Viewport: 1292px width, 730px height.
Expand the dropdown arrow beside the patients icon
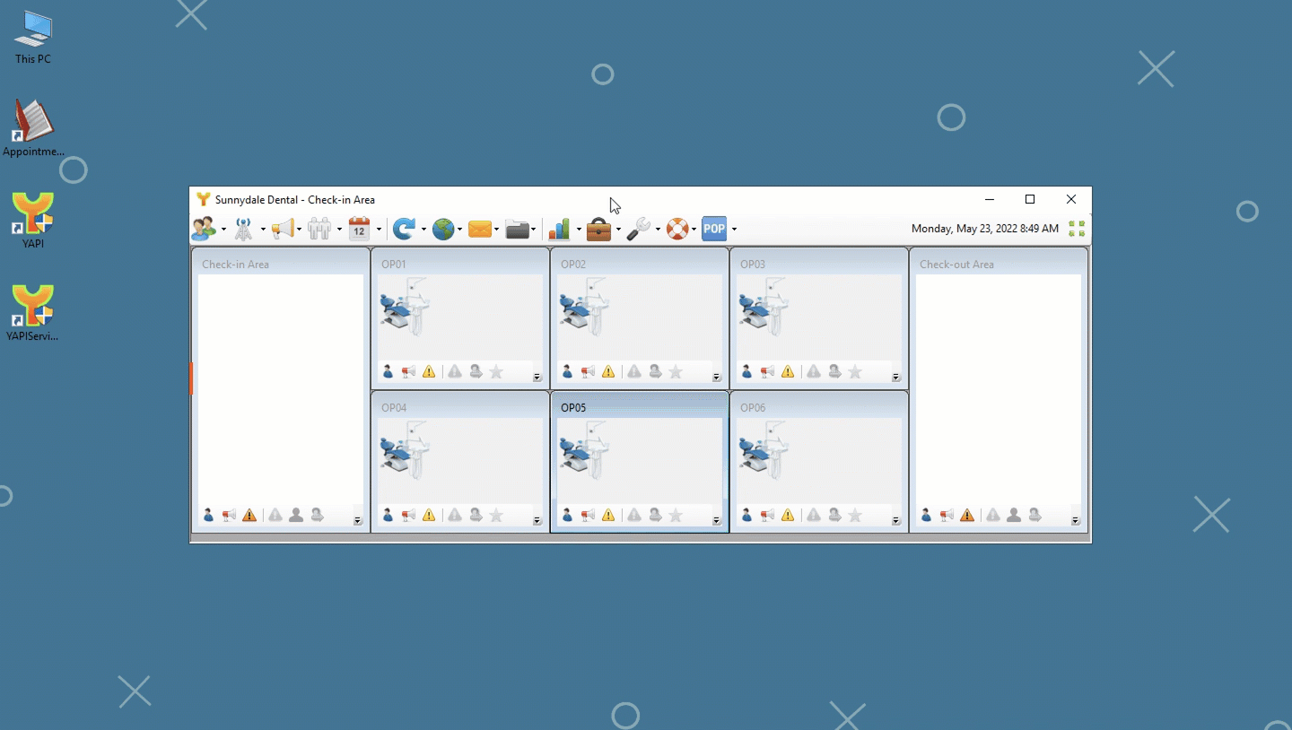click(x=223, y=230)
